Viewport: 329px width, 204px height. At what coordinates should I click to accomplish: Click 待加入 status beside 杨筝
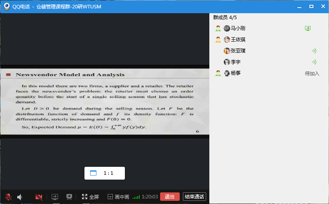point(312,73)
